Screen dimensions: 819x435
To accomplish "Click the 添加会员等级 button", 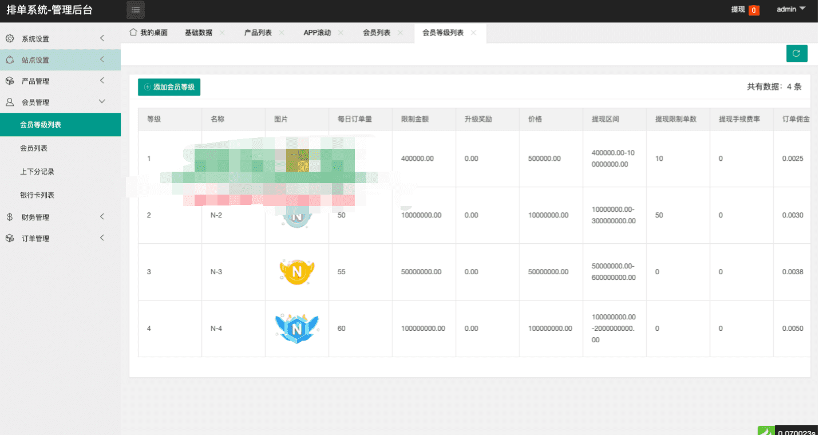I will click(169, 87).
